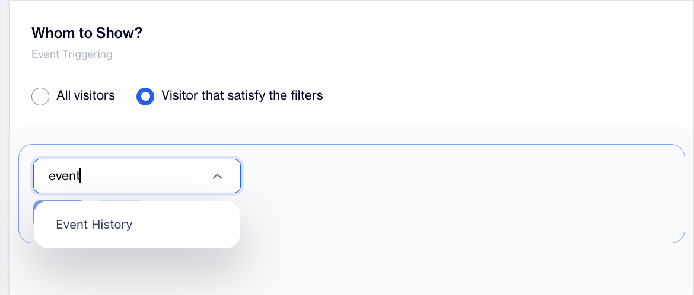Pick Event History from the dropdown list
The width and height of the screenshot is (694, 295).
[94, 225]
